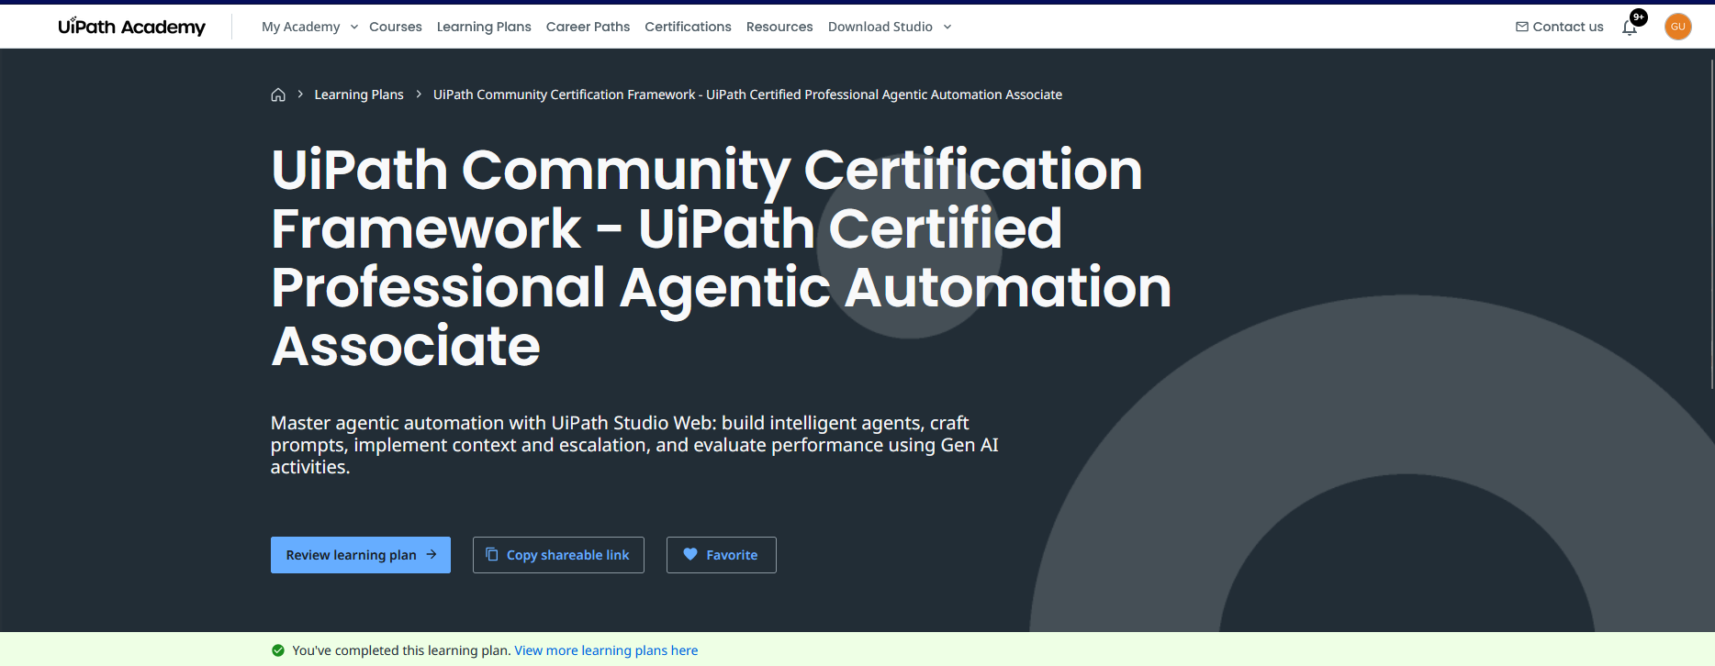Open the GU user avatar menu
The width and height of the screenshot is (1715, 666).
(x=1678, y=27)
